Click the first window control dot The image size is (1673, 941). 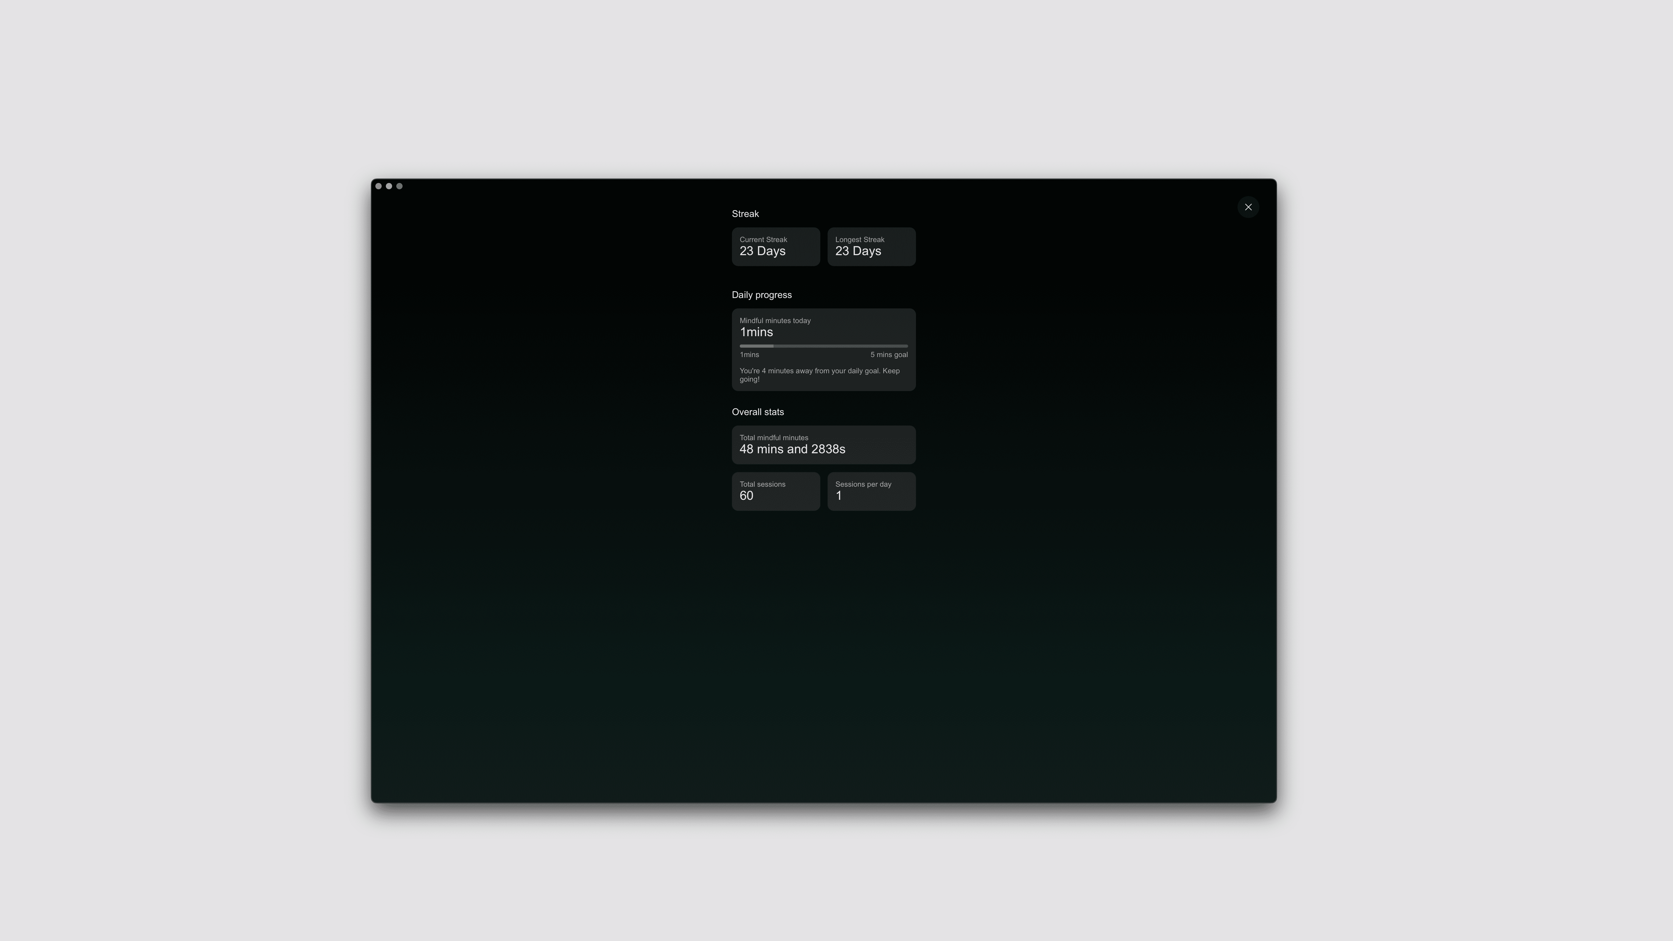[379, 186]
